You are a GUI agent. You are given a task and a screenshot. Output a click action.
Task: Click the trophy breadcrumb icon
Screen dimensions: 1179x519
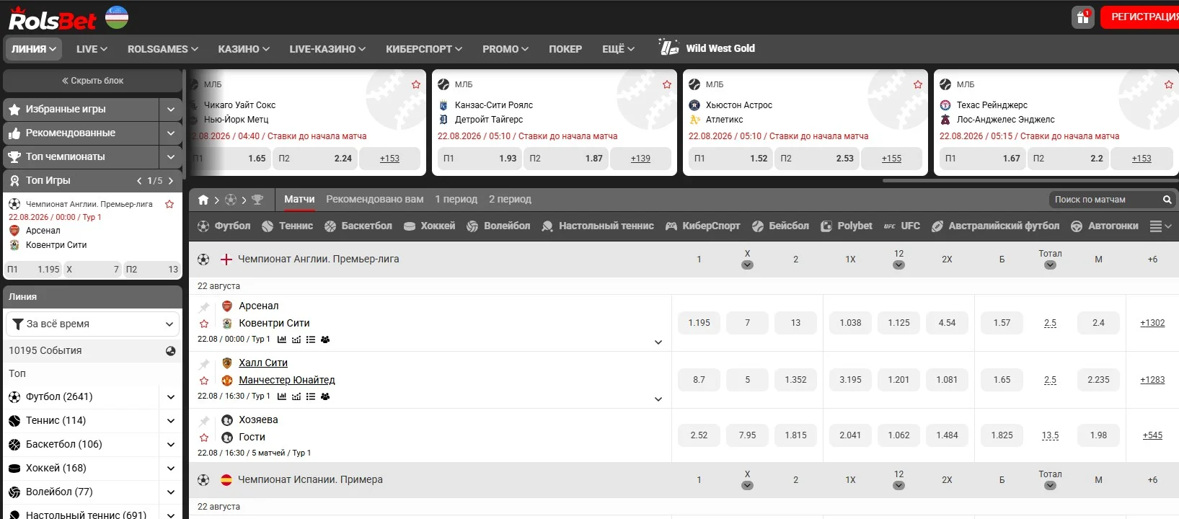click(257, 200)
